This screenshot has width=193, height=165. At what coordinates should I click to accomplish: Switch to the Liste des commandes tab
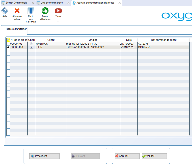click(x=51, y=3)
